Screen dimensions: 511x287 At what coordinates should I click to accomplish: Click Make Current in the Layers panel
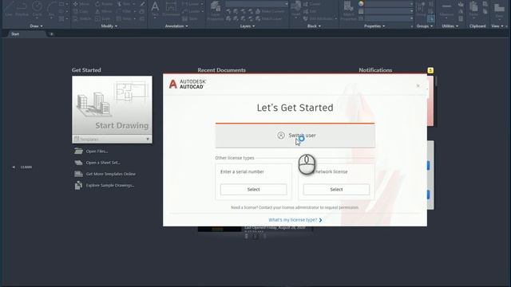(270, 11)
